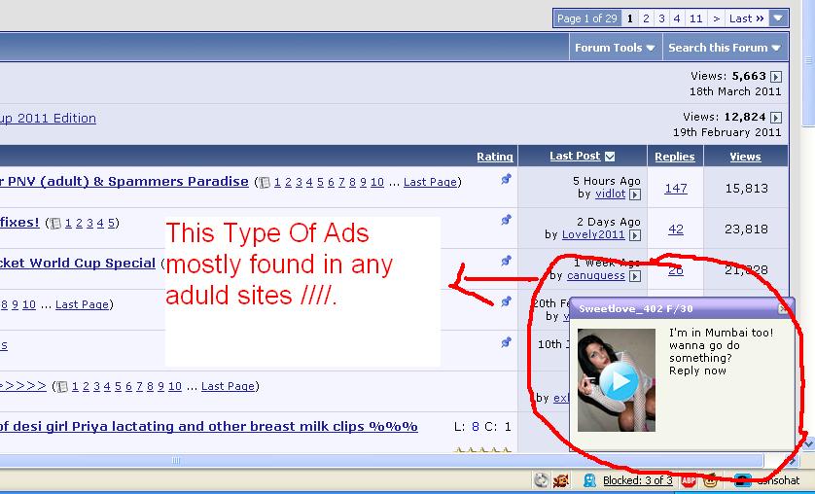Click the vertical scrollbar thumb at right edge
This screenshot has width=815, height=494.
click(x=809, y=62)
